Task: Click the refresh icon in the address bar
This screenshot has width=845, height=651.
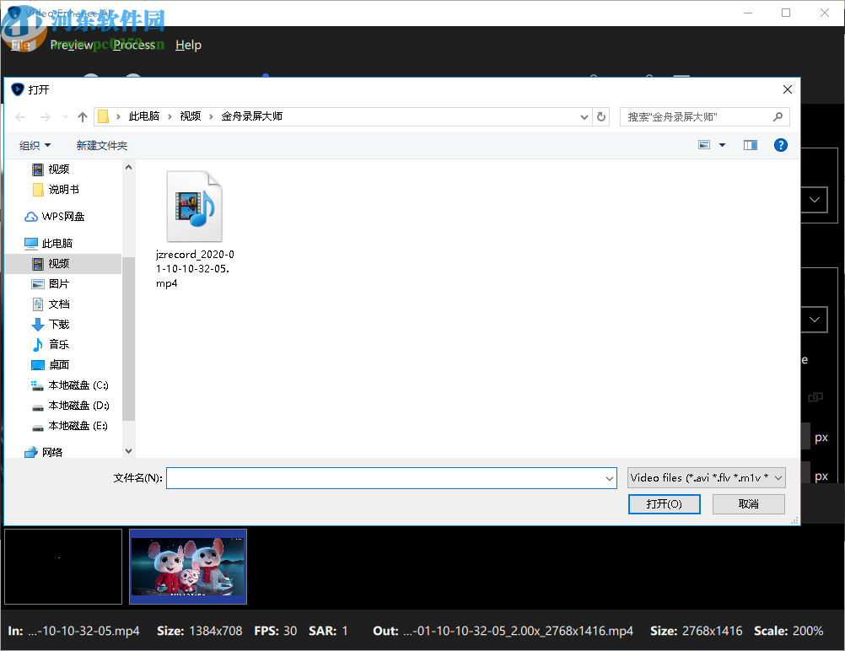Action: tap(600, 116)
